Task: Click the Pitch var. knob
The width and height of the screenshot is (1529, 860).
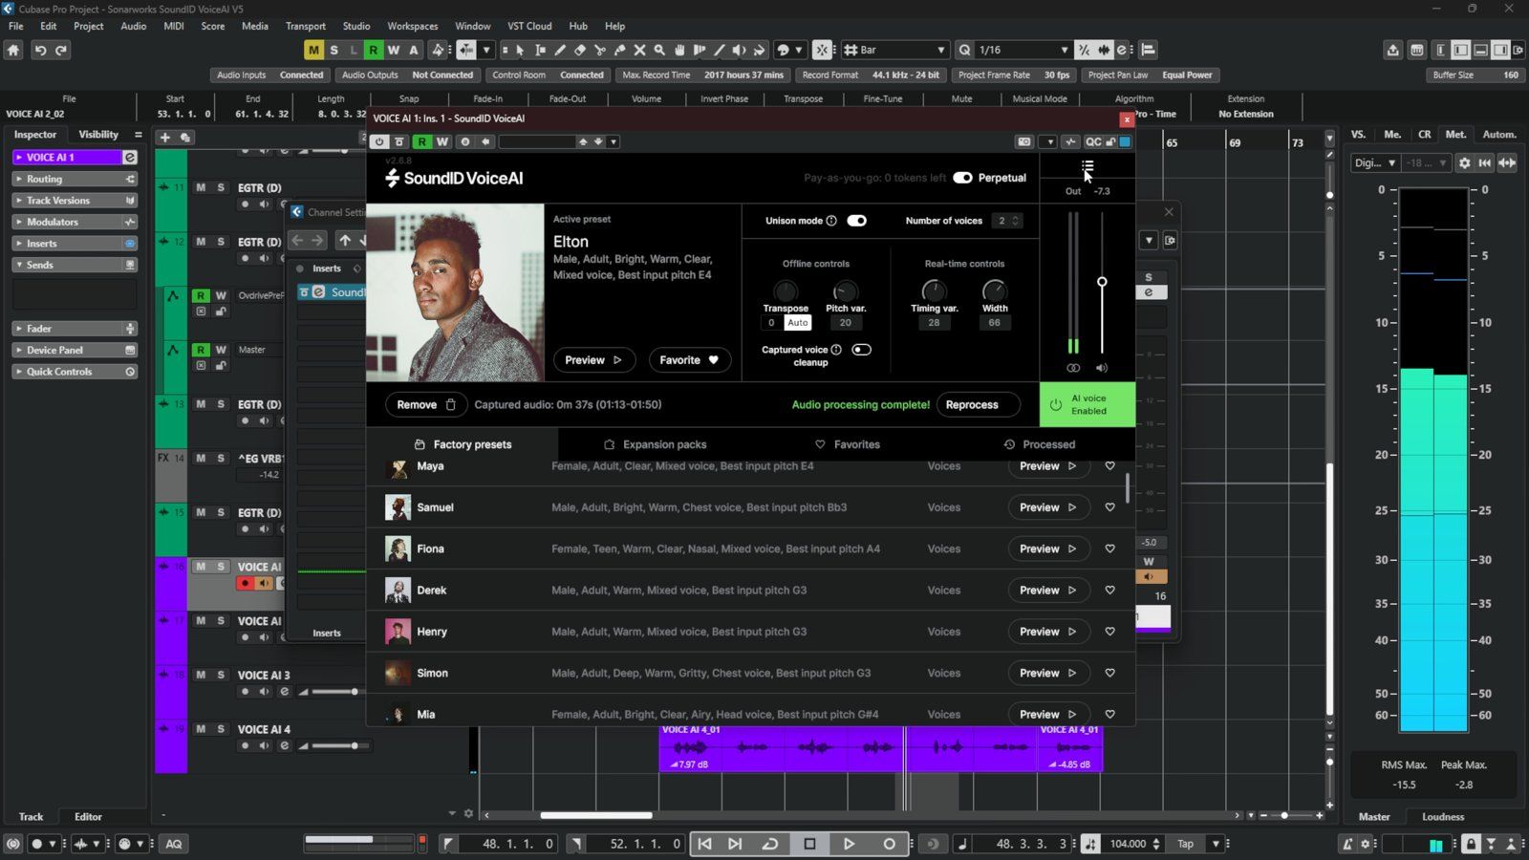Action: pos(845,290)
